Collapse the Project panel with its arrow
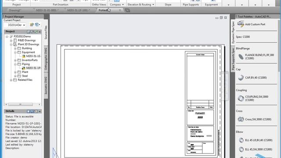Screen dimensions: 281x158 [x=40, y=32]
